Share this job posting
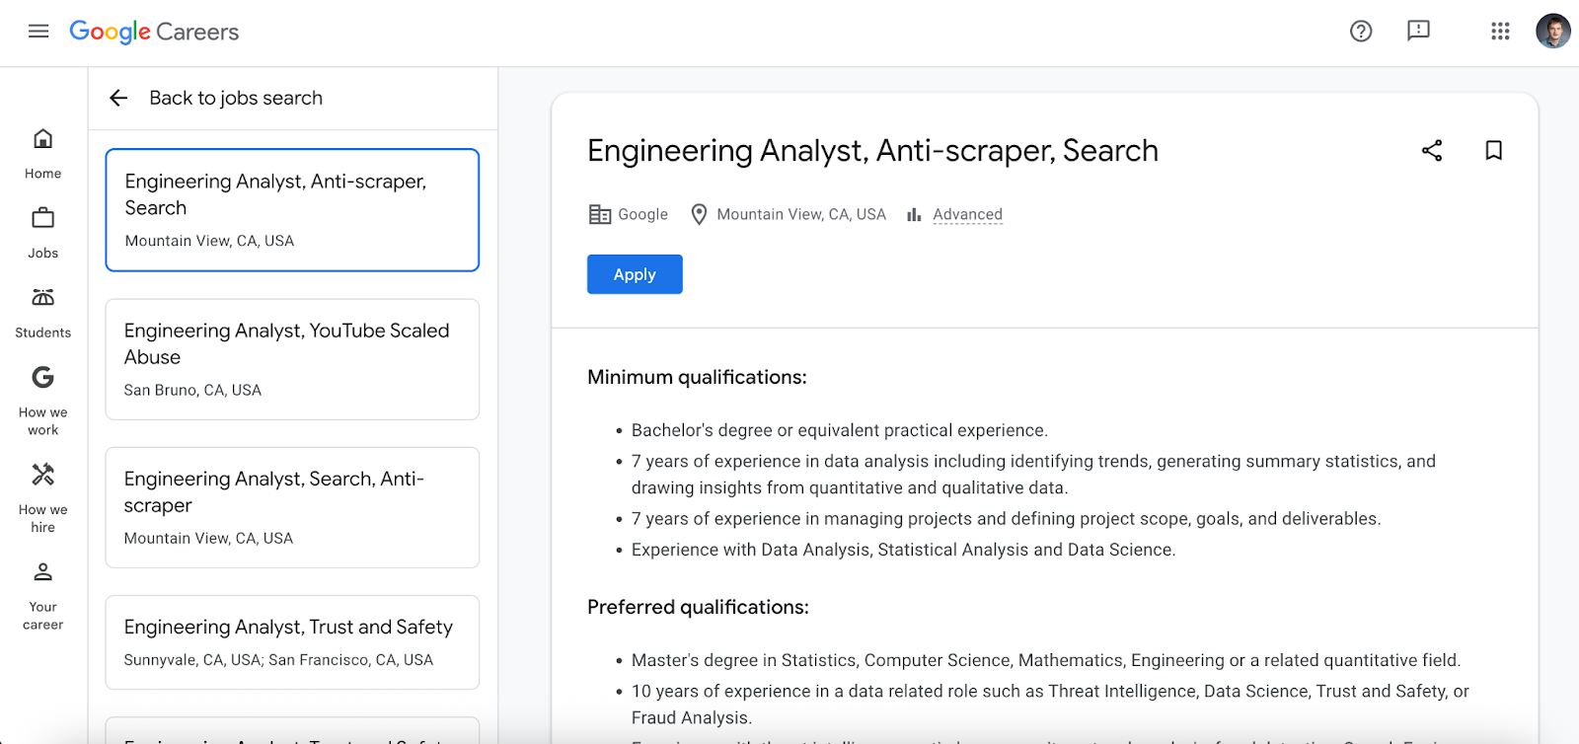 pos(1432,151)
